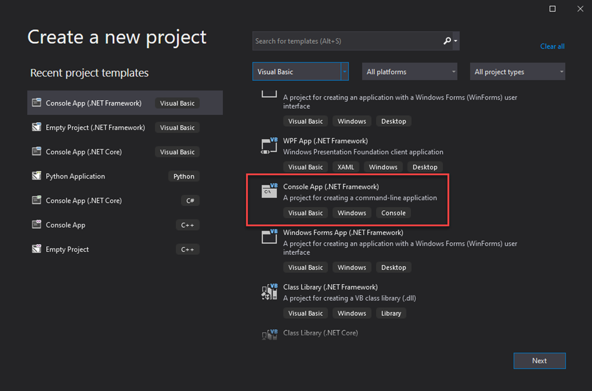
Task: Choose Console App (.NET Framework) template title
Action: pyautogui.click(x=331, y=186)
